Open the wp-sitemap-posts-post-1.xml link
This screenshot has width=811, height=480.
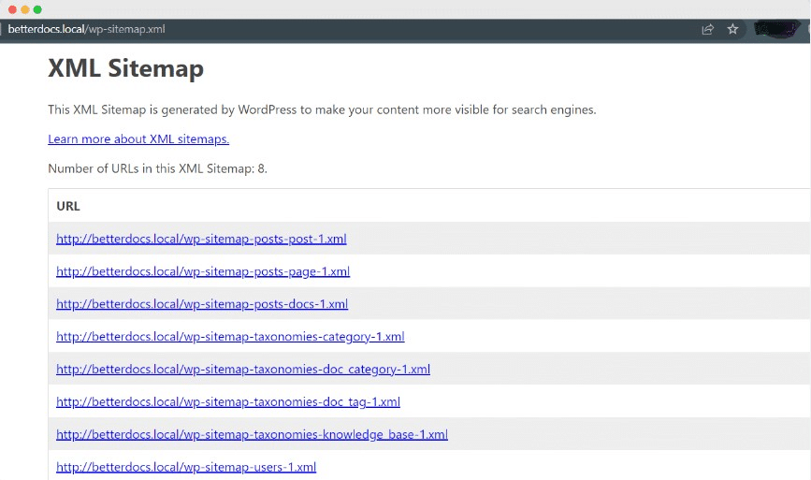201,239
